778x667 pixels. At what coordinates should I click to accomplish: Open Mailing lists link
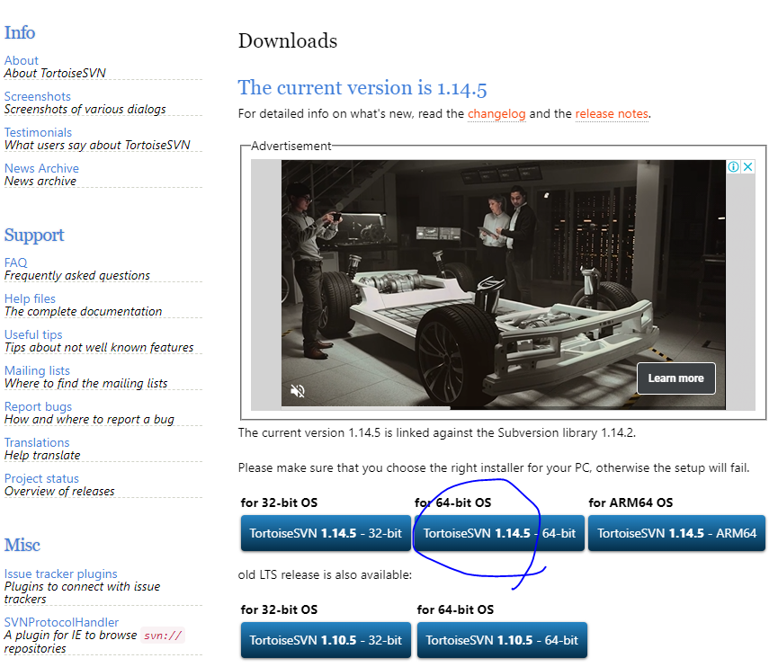(37, 370)
